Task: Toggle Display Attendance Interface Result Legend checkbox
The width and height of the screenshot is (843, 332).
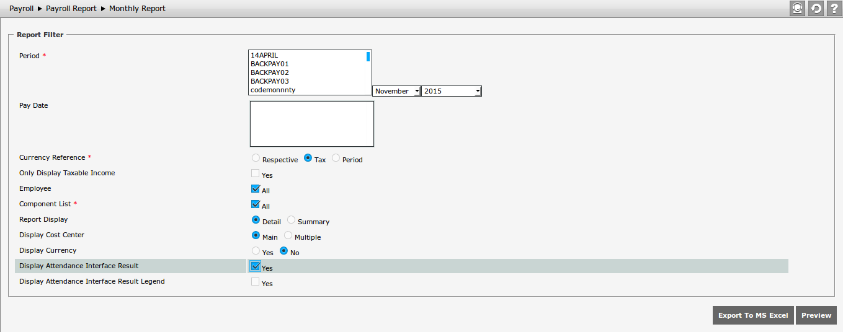Action: pos(255,282)
